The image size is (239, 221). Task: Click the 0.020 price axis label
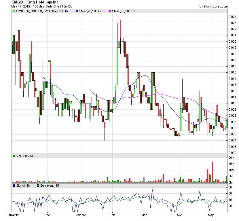[x=232, y=41]
